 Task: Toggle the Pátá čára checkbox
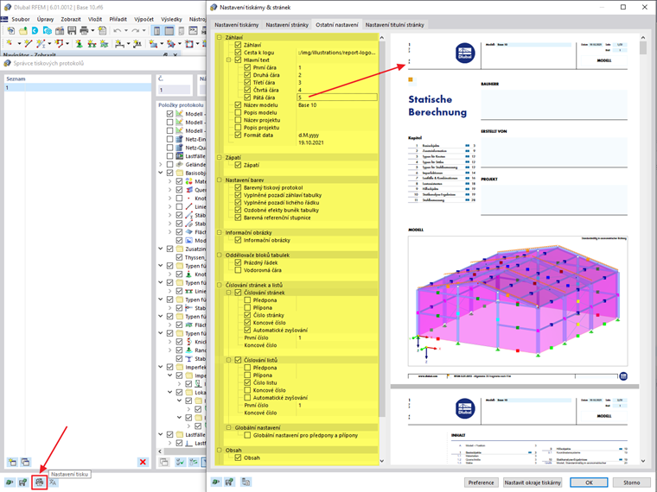click(x=247, y=98)
